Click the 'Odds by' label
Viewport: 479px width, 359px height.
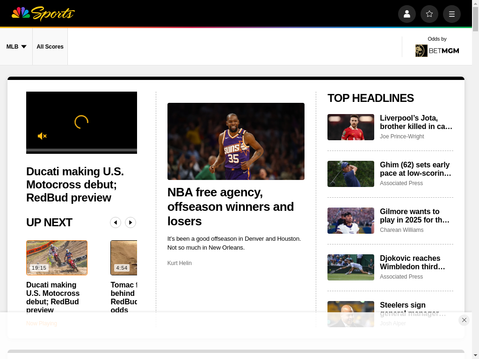pyautogui.click(x=437, y=39)
